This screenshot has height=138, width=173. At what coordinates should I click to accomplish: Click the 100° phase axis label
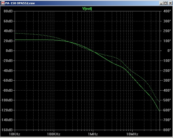pyautogui.click(x=167, y=41)
